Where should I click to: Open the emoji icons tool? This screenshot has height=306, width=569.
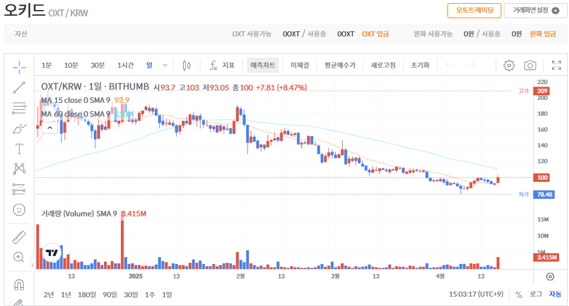pos(19,210)
